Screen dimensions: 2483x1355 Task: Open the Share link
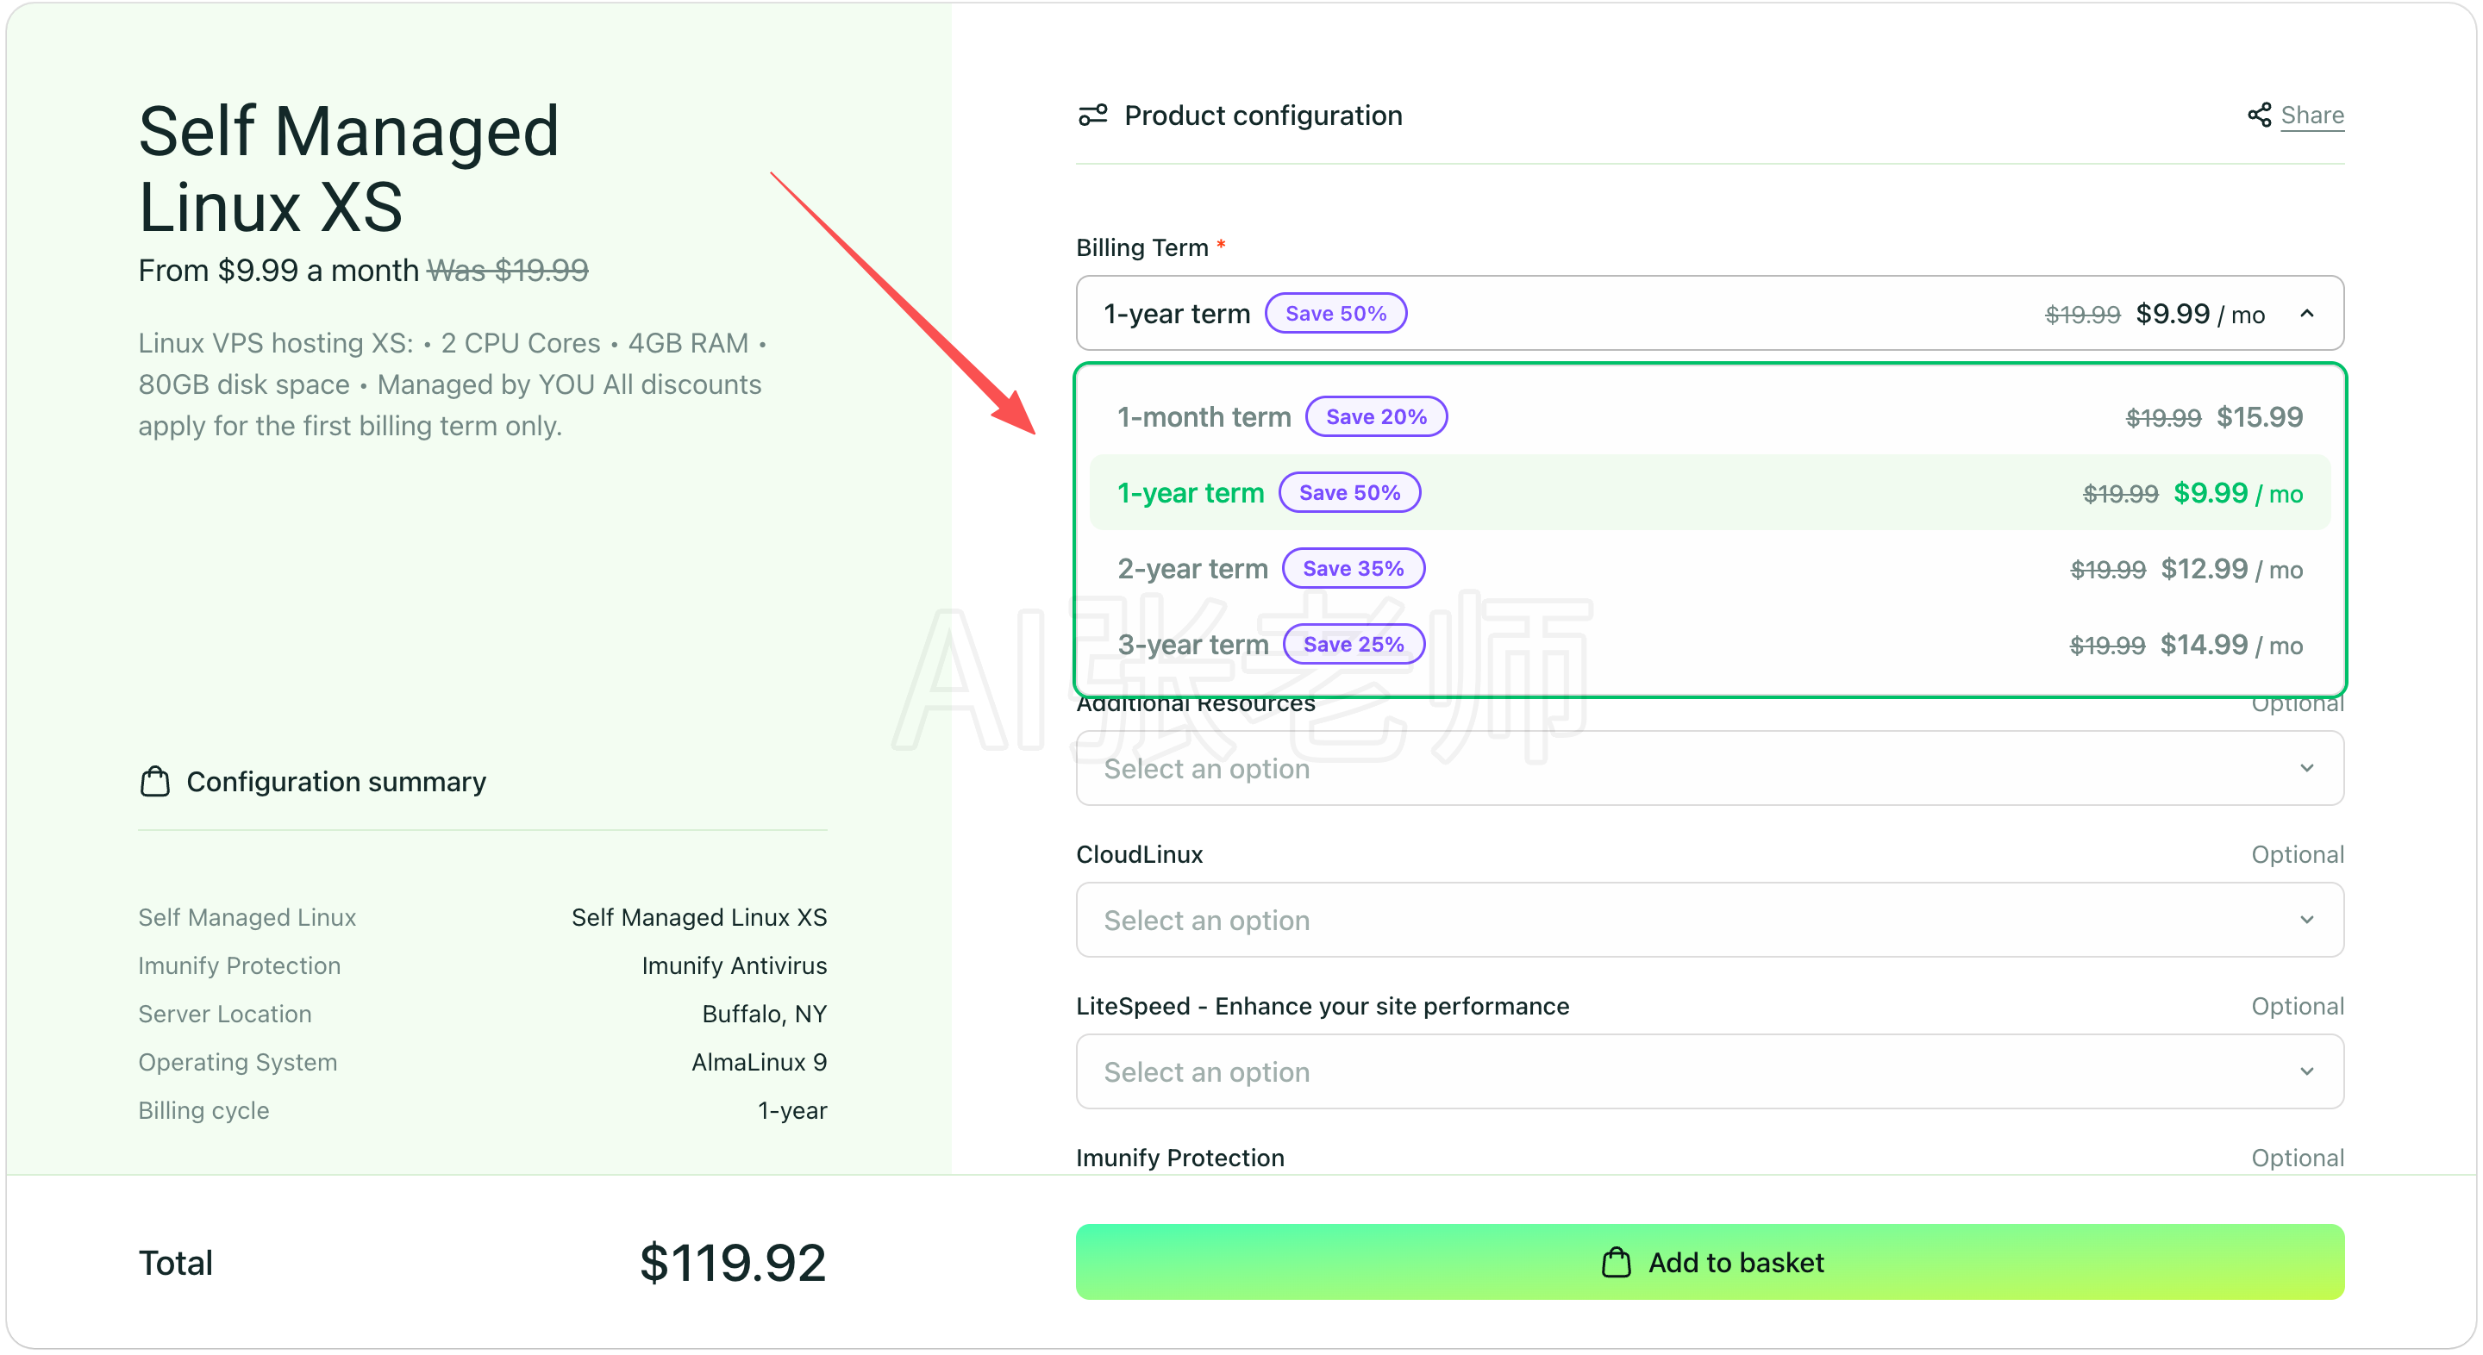(x=2311, y=116)
